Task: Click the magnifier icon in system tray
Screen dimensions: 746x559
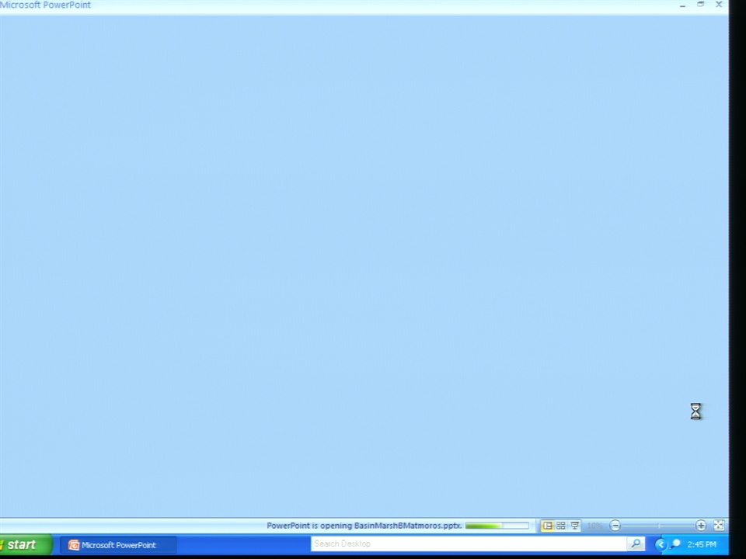Action: 675,544
